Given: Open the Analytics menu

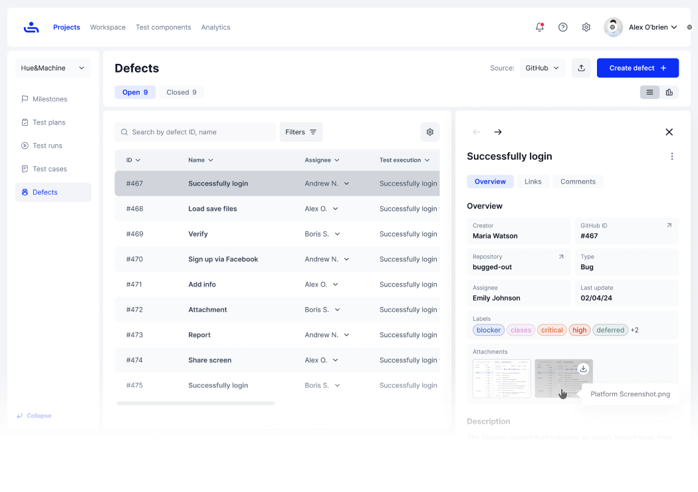Looking at the screenshot, I should click(x=215, y=27).
